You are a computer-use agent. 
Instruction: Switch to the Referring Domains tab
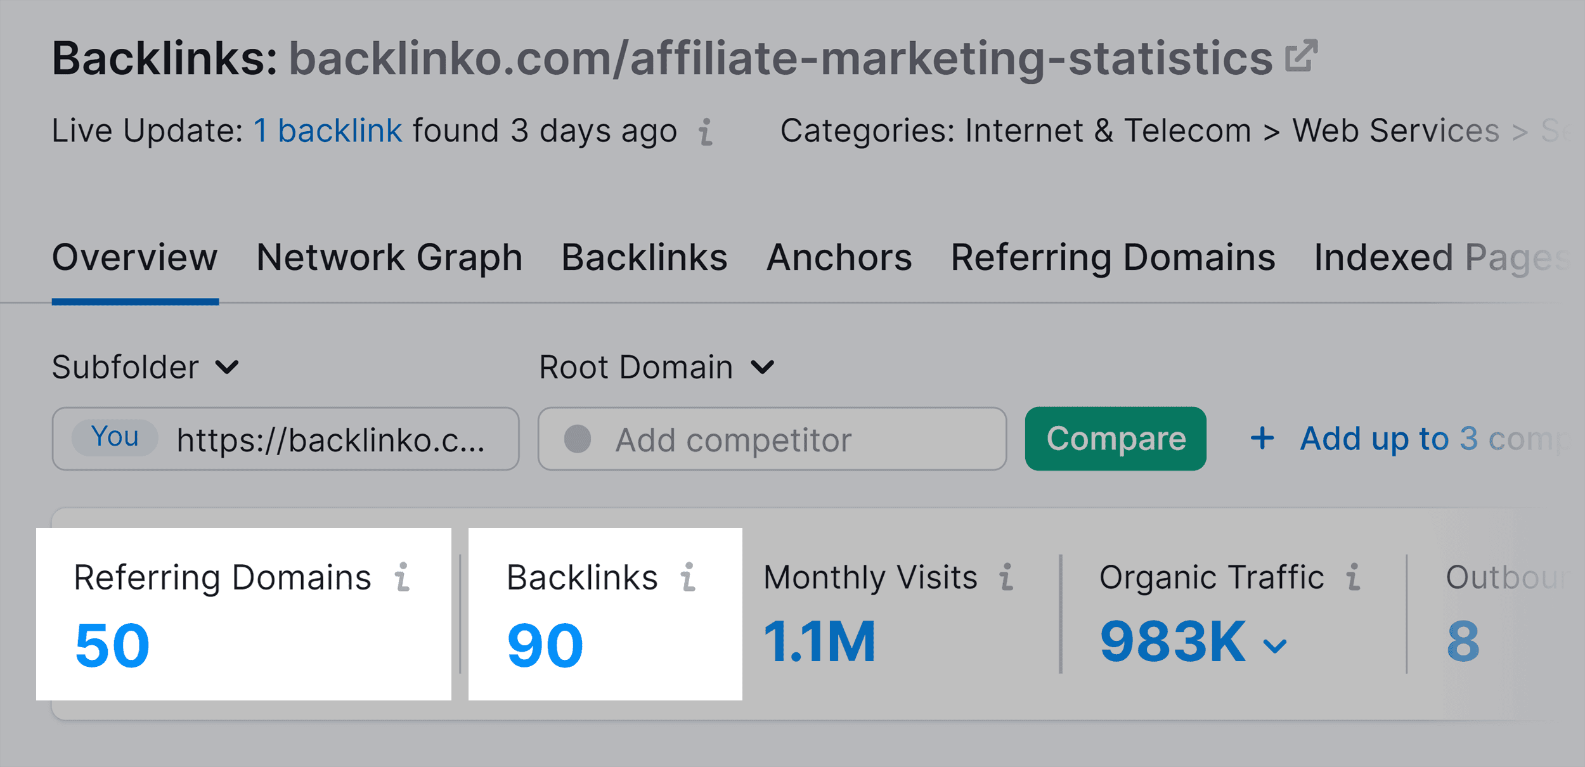[x=1113, y=257]
